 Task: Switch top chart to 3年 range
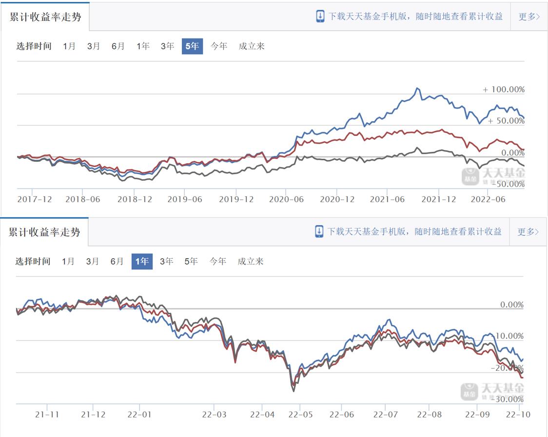[x=167, y=46]
